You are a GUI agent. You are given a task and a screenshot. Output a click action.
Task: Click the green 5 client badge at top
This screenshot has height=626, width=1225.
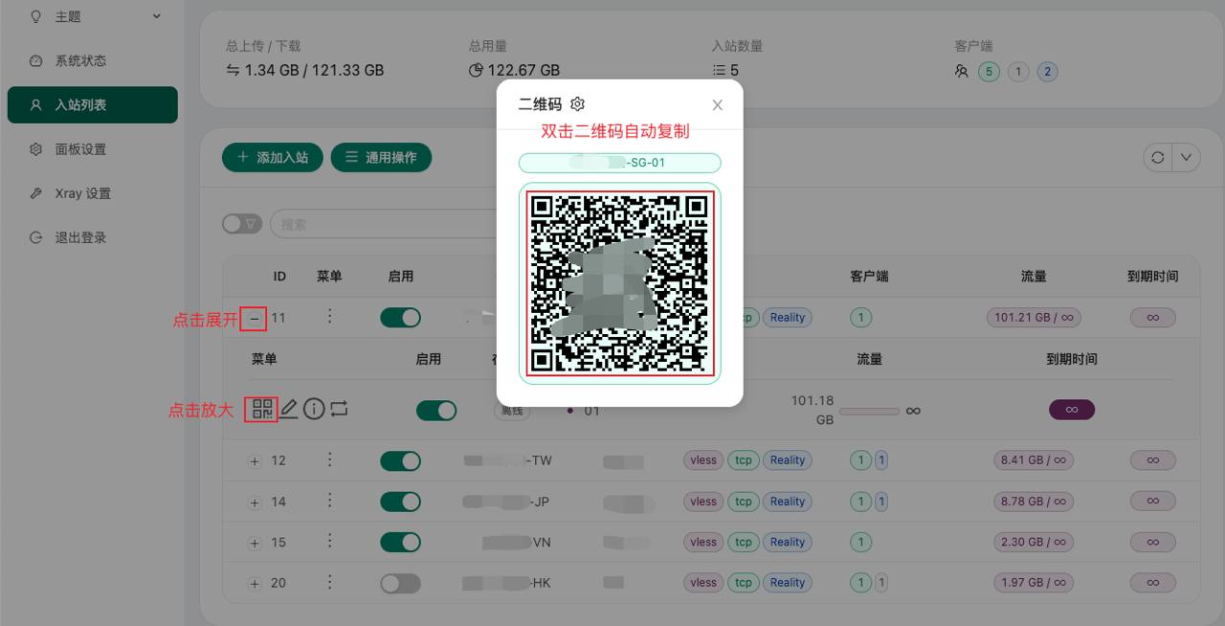(989, 72)
